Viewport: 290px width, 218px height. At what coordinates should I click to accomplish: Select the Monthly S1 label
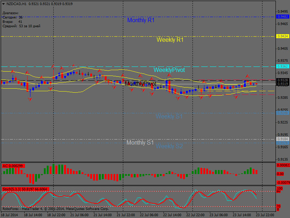pyautogui.click(x=140, y=143)
